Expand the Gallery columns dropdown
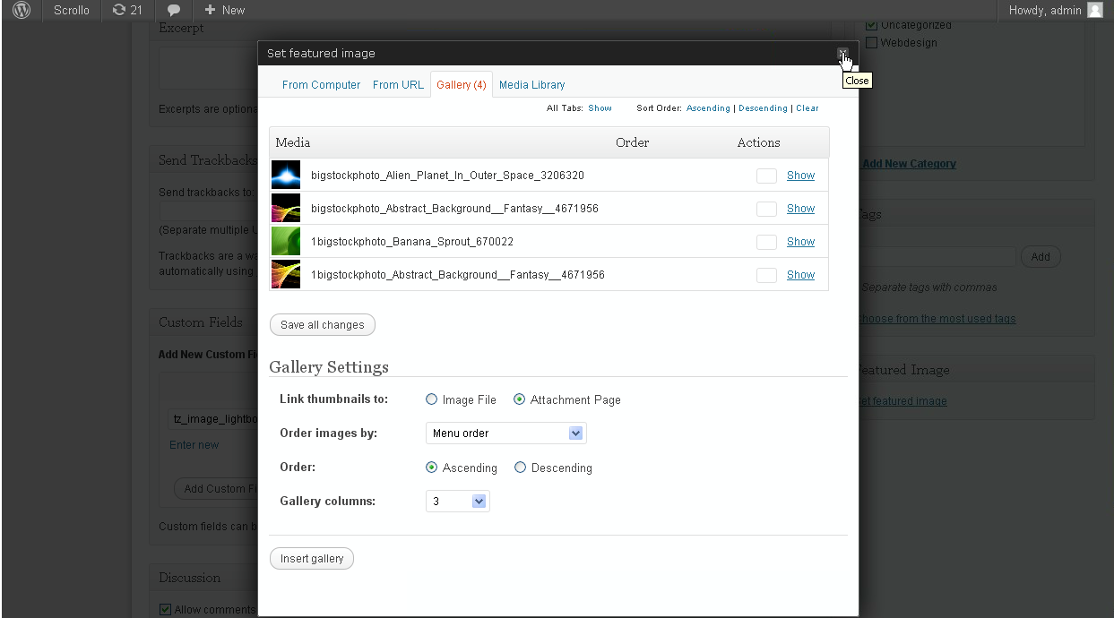 [x=458, y=502]
